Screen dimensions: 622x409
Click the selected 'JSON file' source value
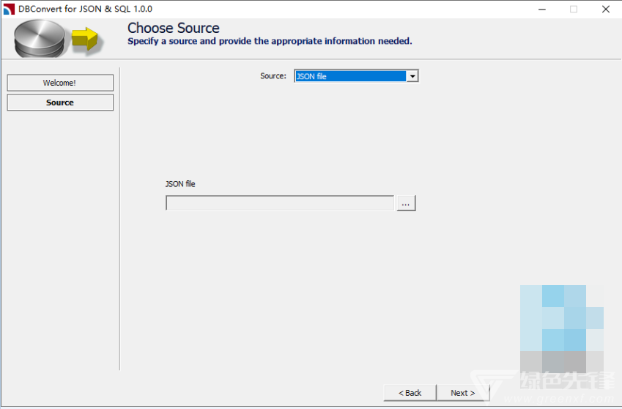point(351,76)
